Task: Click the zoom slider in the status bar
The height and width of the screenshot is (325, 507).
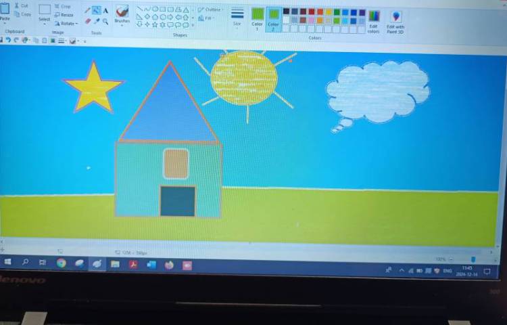Action: tap(473, 259)
